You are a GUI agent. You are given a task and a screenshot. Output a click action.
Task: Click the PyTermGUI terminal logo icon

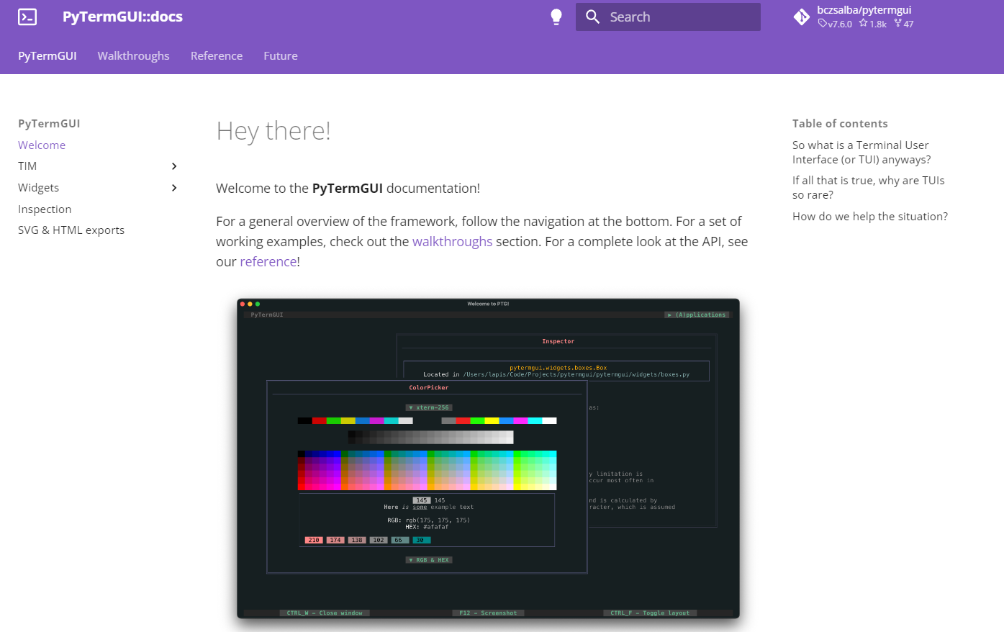pyautogui.click(x=27, y=16)
